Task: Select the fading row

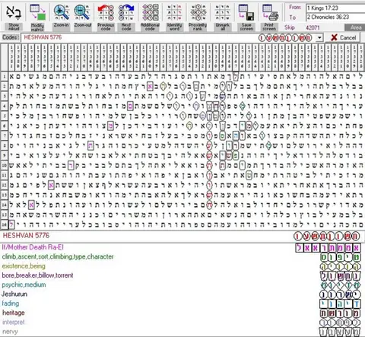Action: [182, 304]
